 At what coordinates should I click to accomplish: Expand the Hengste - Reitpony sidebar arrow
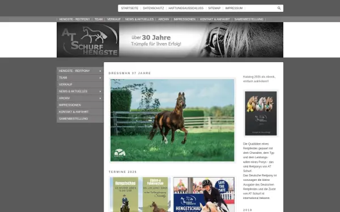[100, 71]
